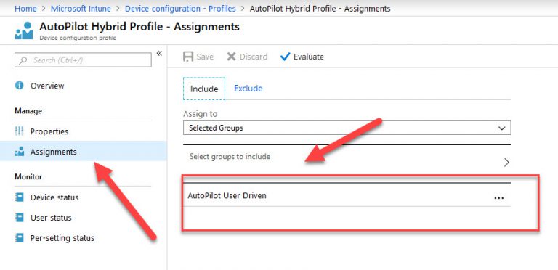Viewport: 558px width, 270px height.
Task: Click chevron beside Select groups to include
Action: [x=506, y=163]
